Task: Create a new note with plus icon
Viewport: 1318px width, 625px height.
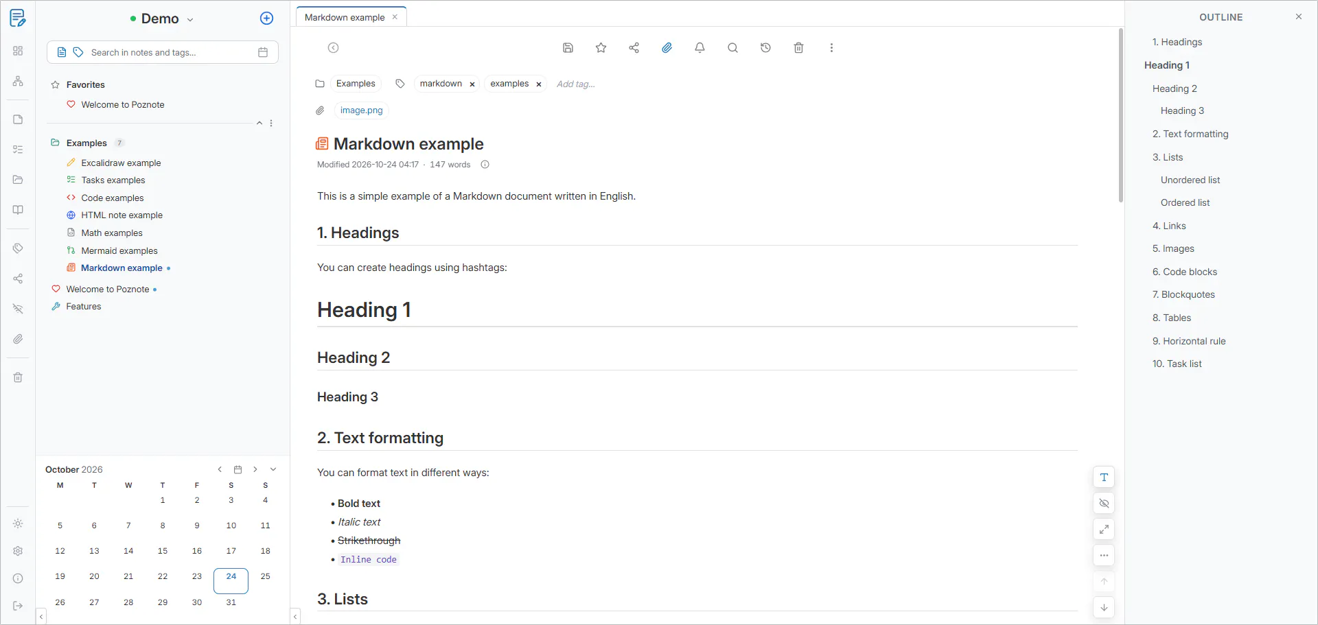Action: 267,19
